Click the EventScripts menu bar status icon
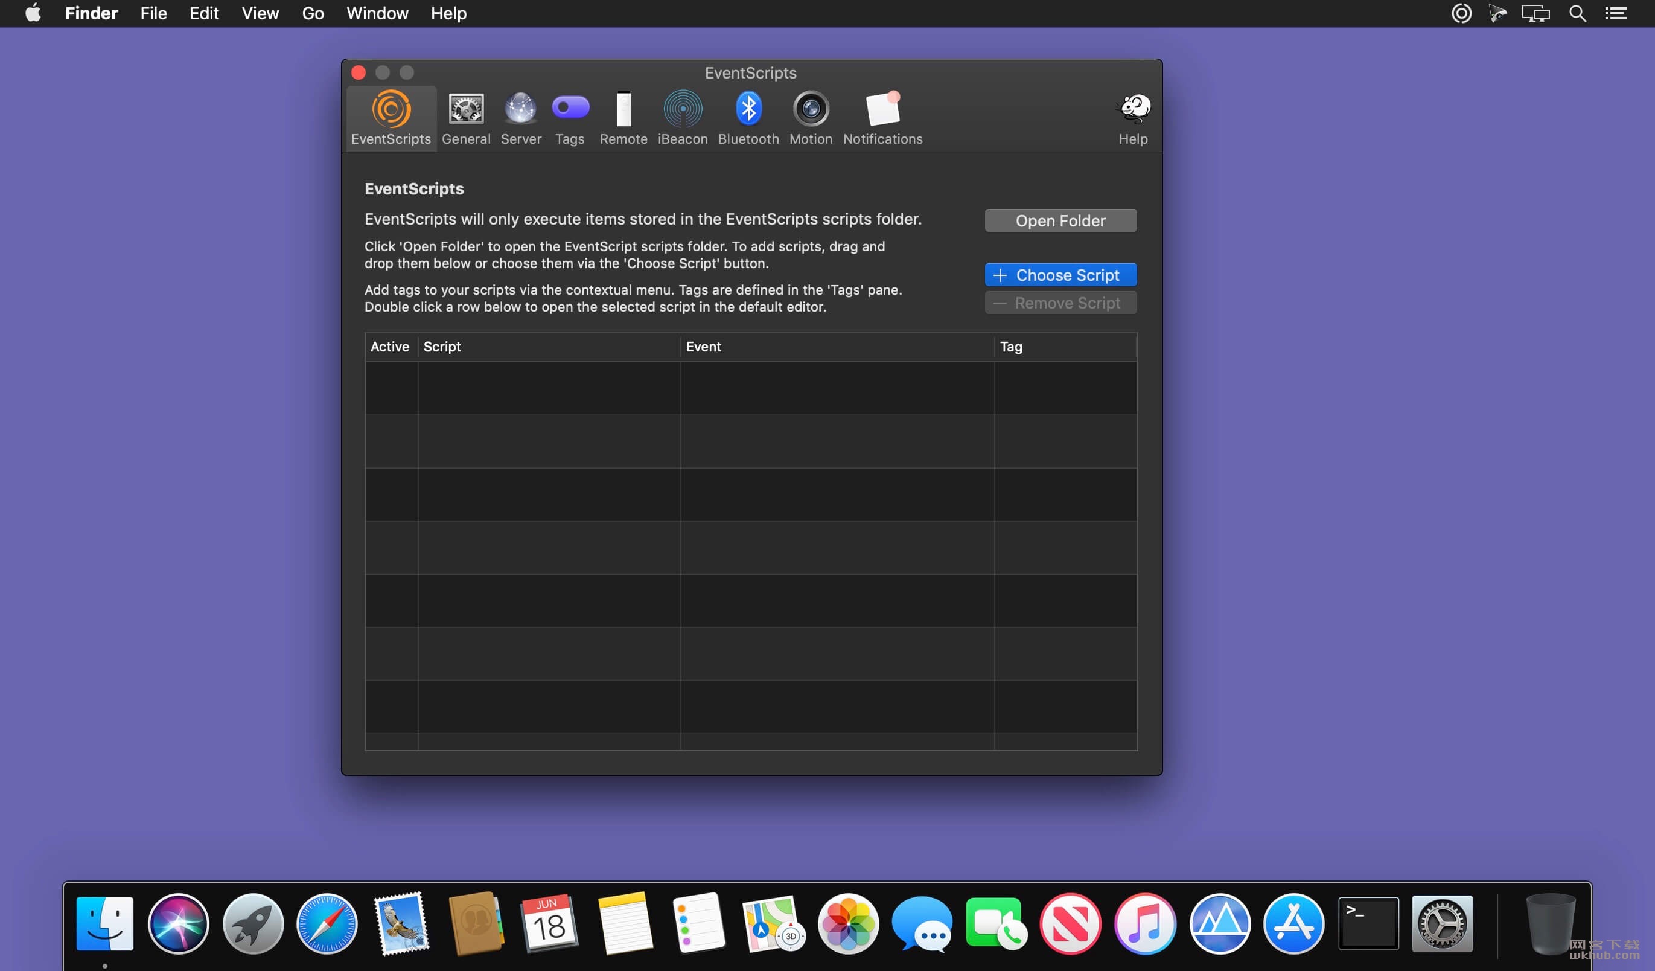Viewport: 1655px width, 971px height. (x=1461, y=13)
